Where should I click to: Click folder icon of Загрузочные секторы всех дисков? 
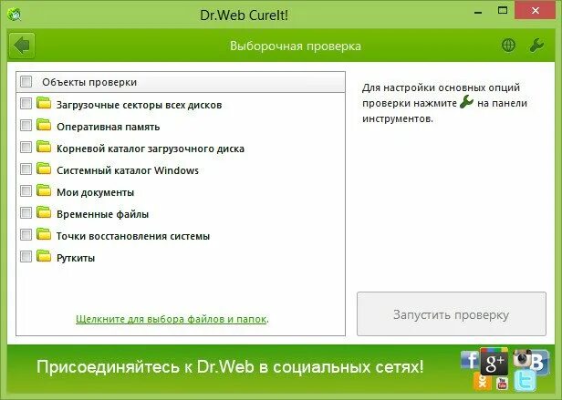[44, 103]
